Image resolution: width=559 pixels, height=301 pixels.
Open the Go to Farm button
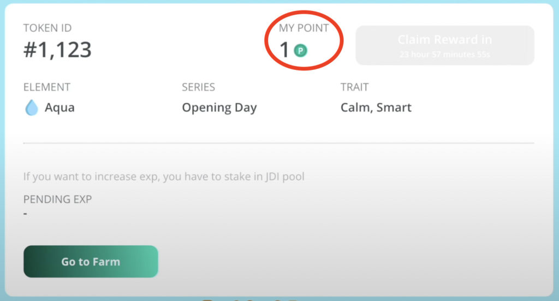(91, 262)
